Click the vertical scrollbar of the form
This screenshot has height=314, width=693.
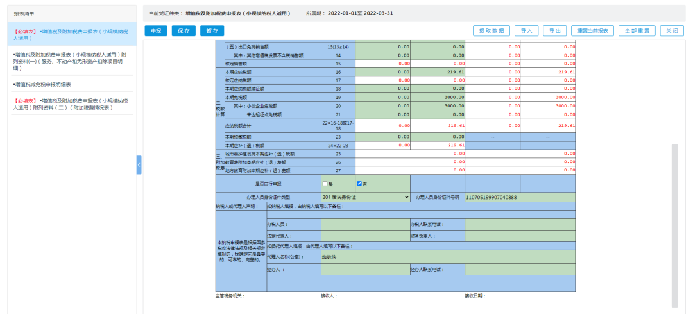674,225
